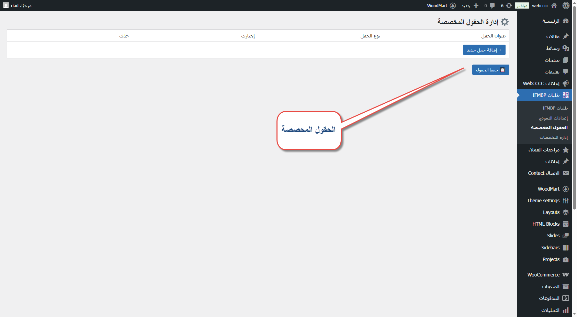The image size is (577, 317).
Task: Open the Theme settings sliders icon
Action: point(566,201)
